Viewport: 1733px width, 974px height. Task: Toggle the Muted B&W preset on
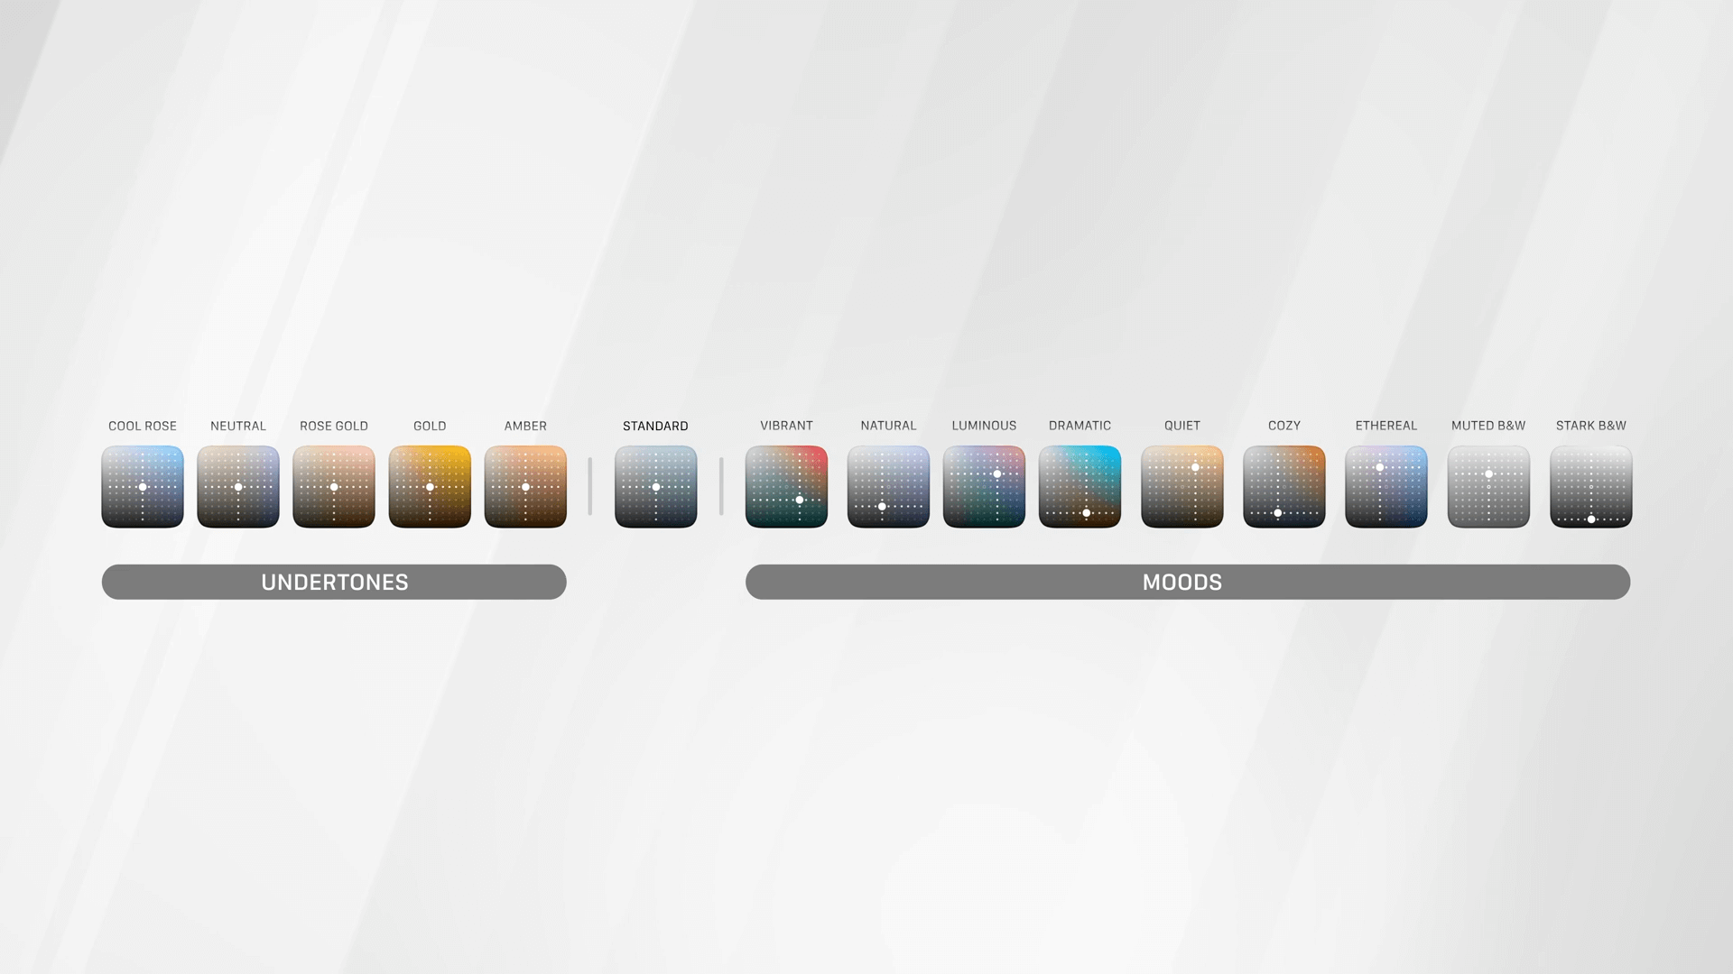click(1487, 486)
